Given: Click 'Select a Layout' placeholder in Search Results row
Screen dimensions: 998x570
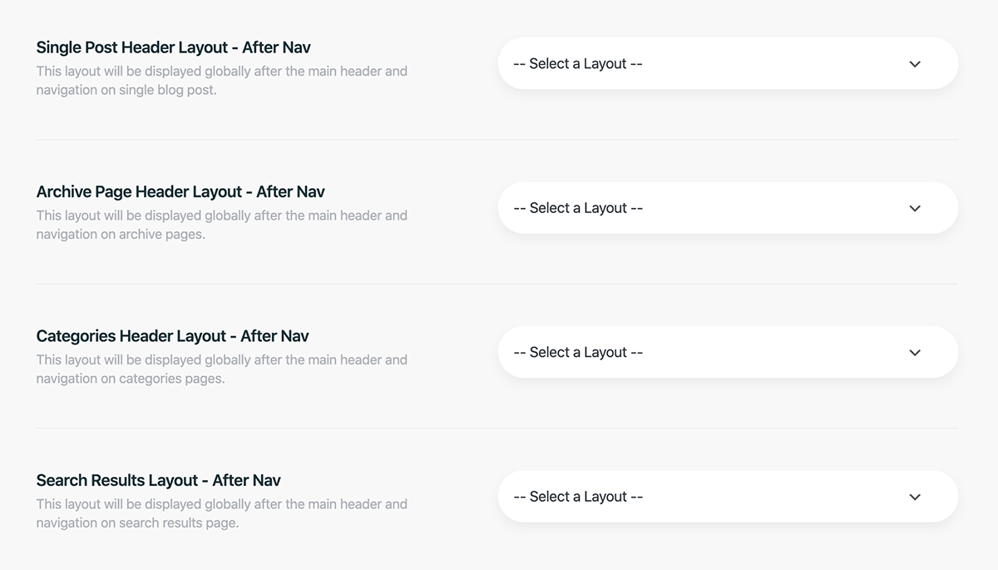Looking at the screenshot, I should pos(578,497).
